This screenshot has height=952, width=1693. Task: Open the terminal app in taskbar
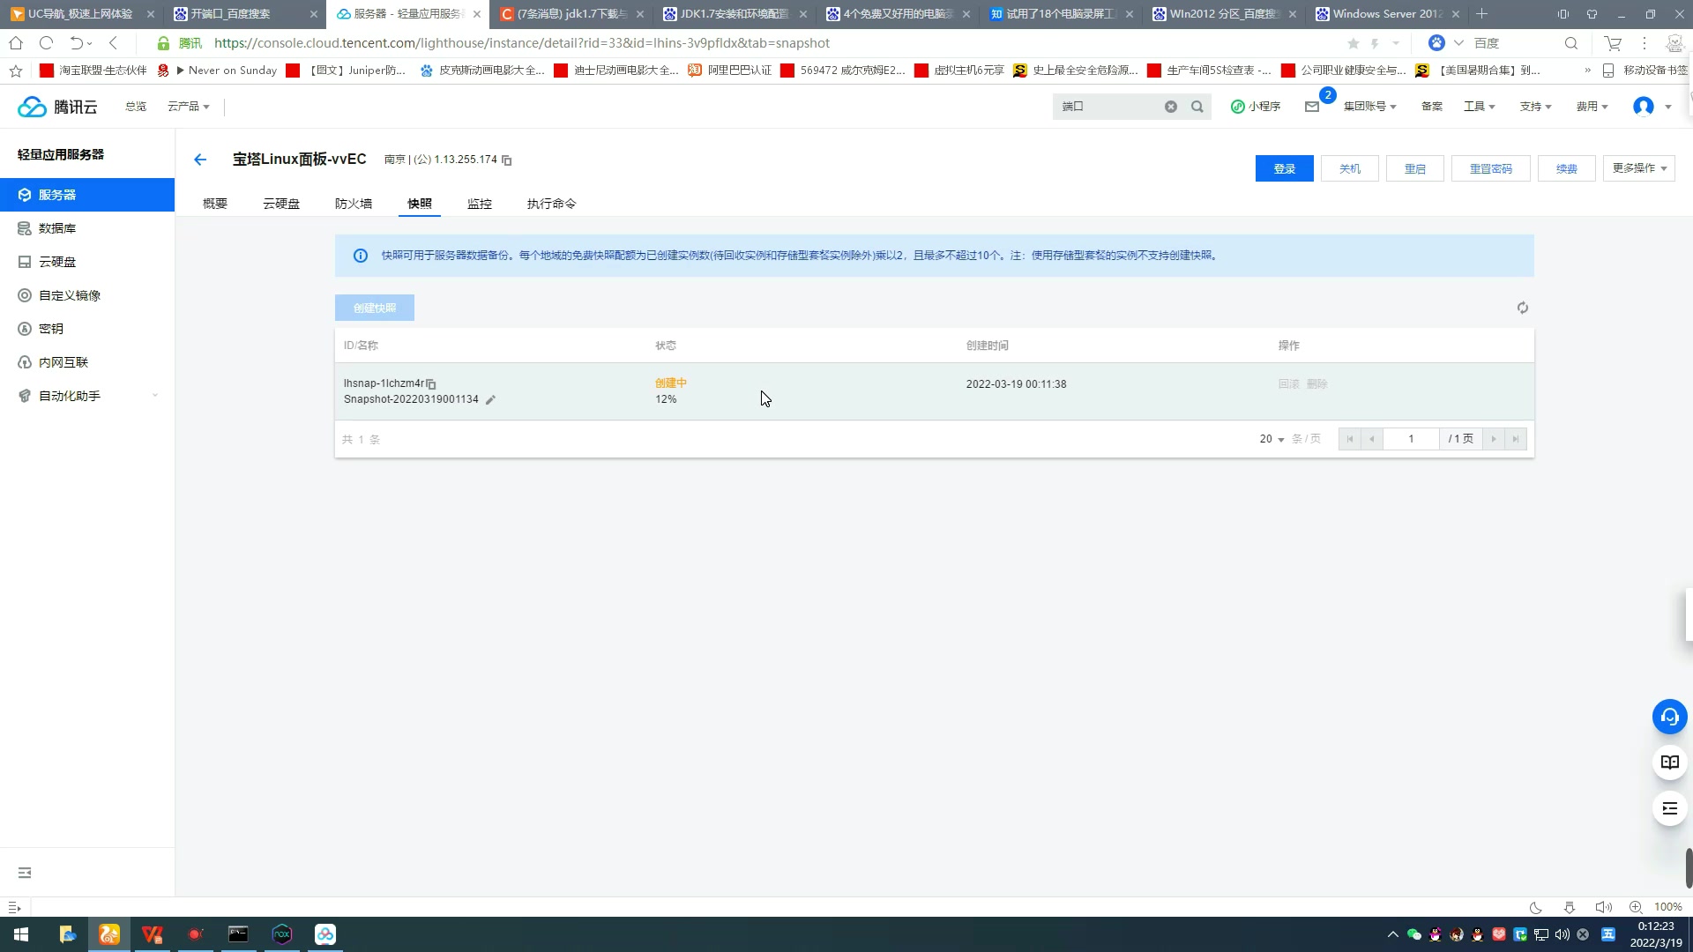tap(238, 934)
